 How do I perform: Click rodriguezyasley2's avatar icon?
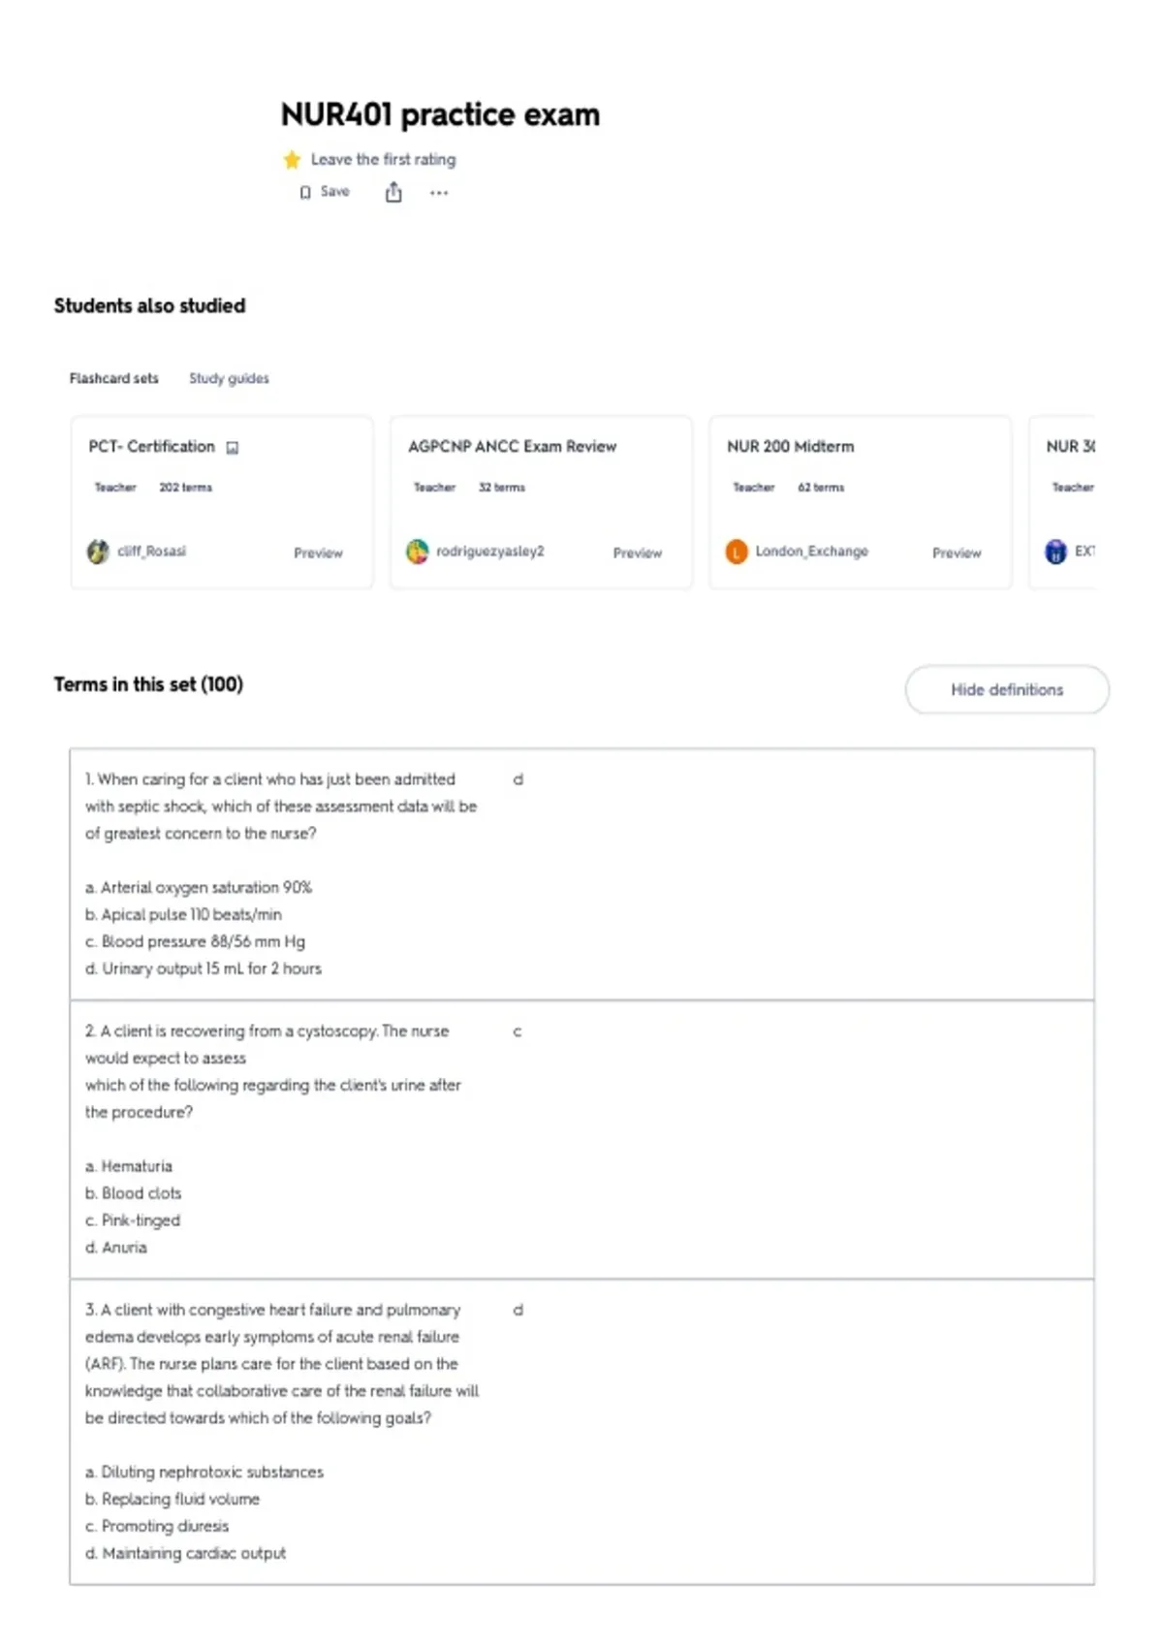[x=417, y=552]
